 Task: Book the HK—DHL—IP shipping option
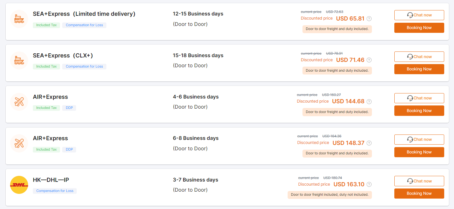click(x=419, y=194)
